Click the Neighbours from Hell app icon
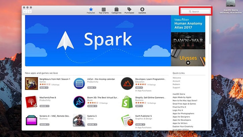243x137 pixels. click(x=32, y=83)
